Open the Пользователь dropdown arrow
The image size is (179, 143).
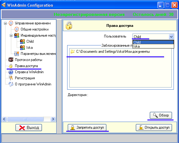pyautogui.click(x=171, y=37)
